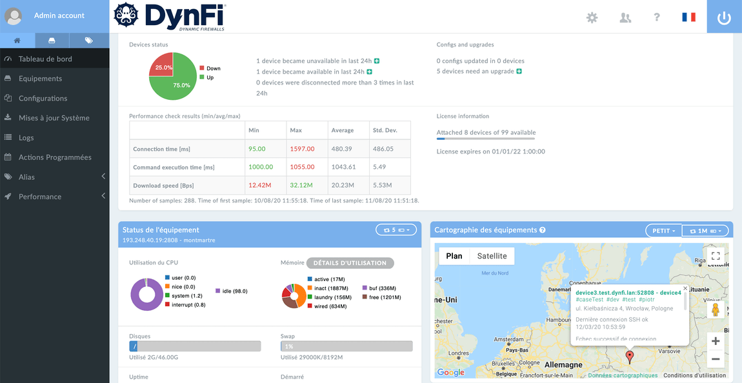Click the Admin account avatar icon
The width and height of the screenshot is (742, 383).
point(15,16)
